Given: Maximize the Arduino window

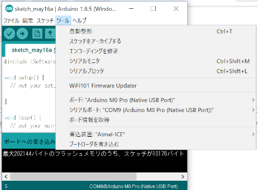Looking at the screenshot, I should click(153, 9).
